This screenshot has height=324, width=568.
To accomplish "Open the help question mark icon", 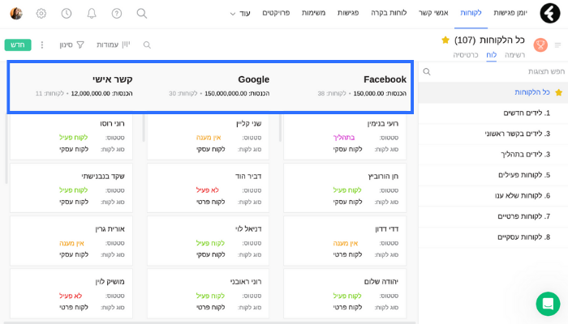I will click(x=117, y=14).
